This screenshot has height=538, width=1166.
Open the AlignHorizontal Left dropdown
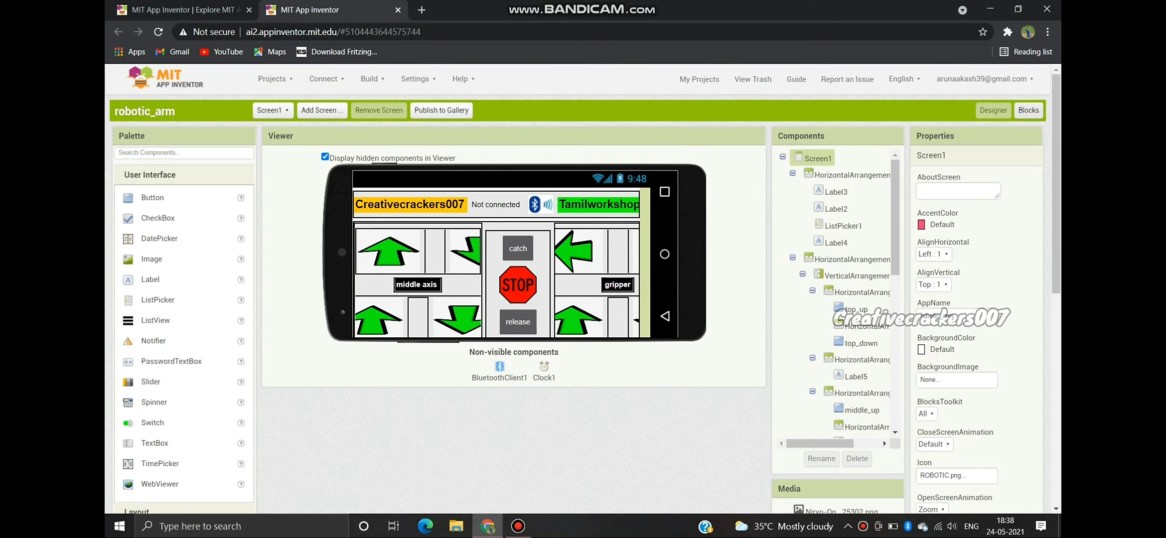pos(933,254)
